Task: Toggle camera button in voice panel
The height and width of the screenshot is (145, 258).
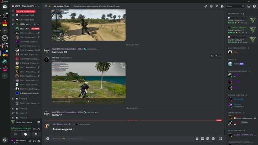Action: 15,134
